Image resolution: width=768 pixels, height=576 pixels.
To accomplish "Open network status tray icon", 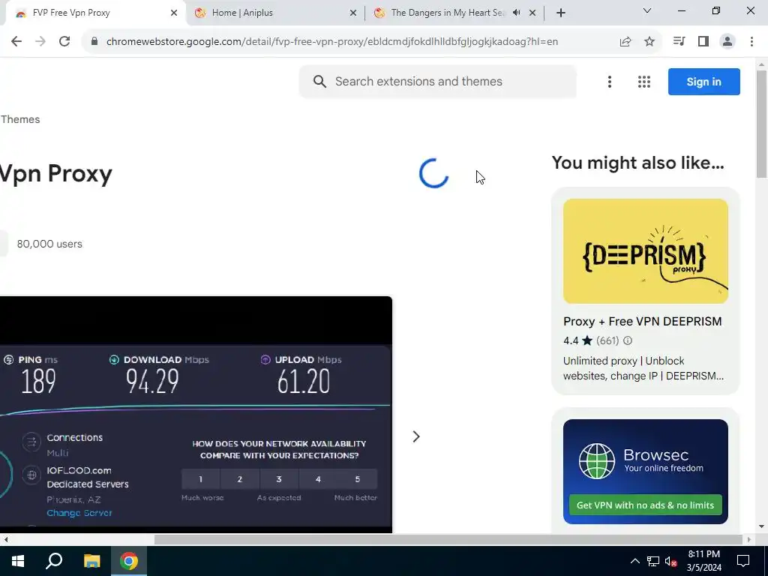I will [x=653, y=561].
